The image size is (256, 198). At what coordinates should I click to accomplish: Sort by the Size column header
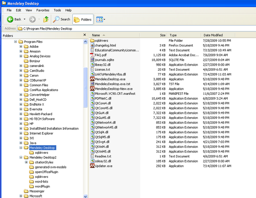coord(153,35)
